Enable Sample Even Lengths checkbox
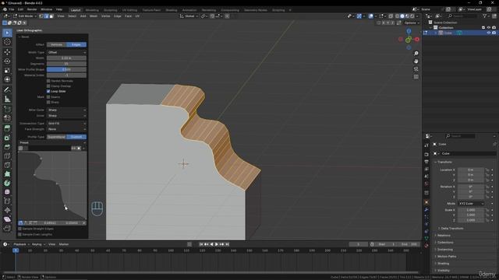The width and height of the screenshot is (499, 280). click(x=20, y=234)
